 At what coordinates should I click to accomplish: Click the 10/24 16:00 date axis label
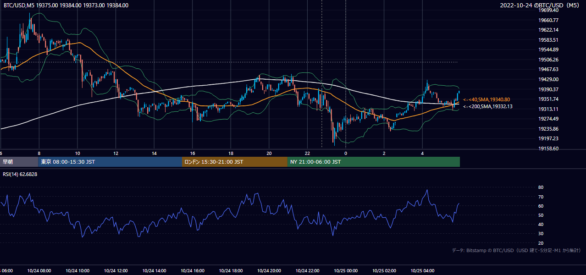click(193, 271)
